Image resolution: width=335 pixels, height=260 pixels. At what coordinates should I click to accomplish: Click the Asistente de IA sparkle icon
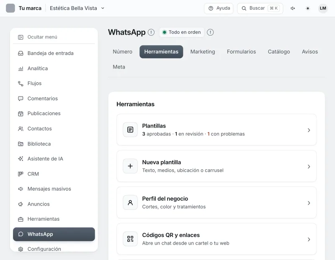pos(21,159)
